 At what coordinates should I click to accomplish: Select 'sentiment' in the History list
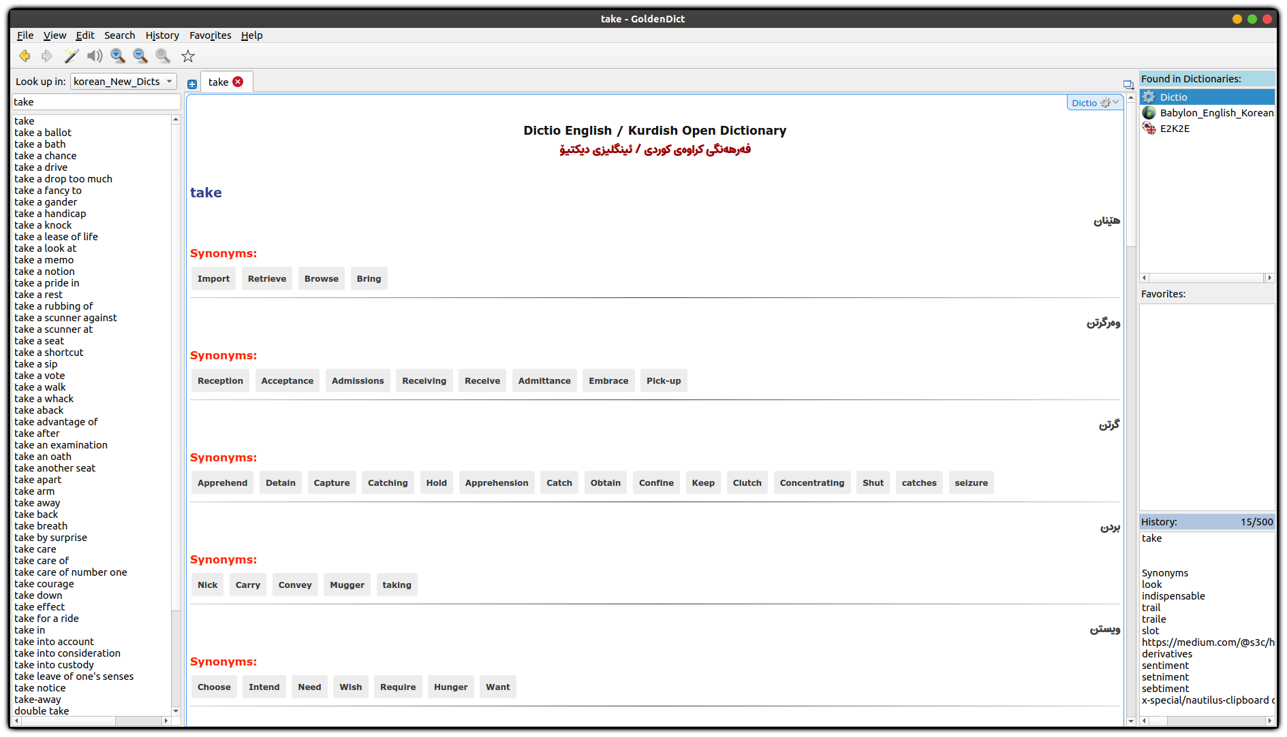(1166, 666)
